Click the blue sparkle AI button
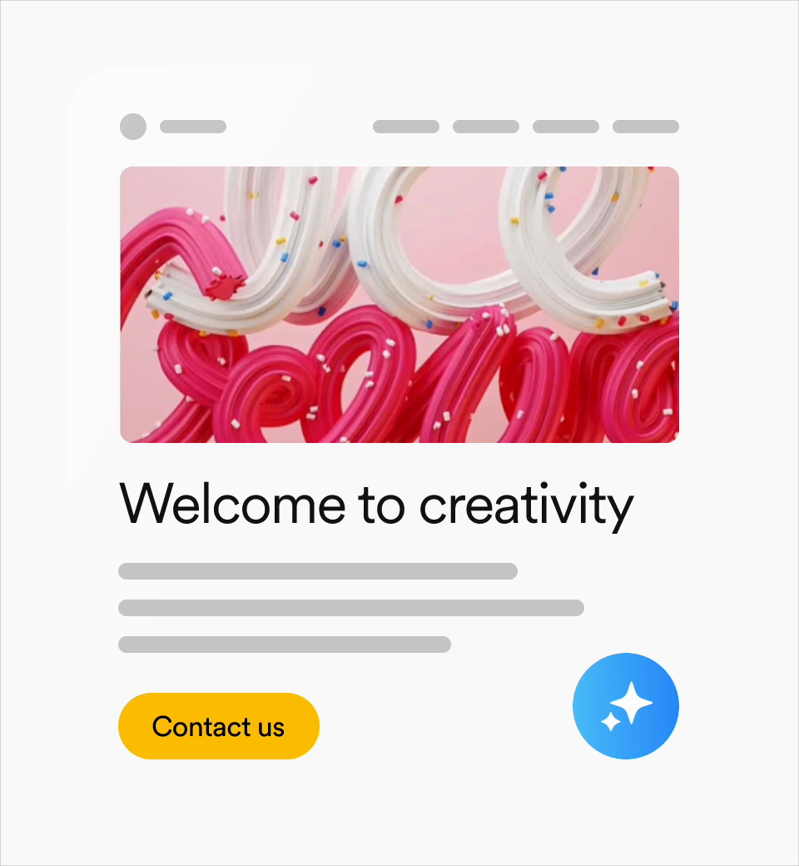This screenshot has width=799, height=866. click(x=626, y=706)
